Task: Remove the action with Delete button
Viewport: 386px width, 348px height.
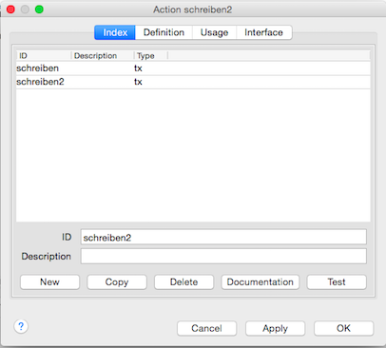Action: [183, 281]
